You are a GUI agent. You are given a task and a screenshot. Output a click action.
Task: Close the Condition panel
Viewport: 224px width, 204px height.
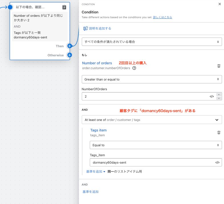click(x=219, y=4)
